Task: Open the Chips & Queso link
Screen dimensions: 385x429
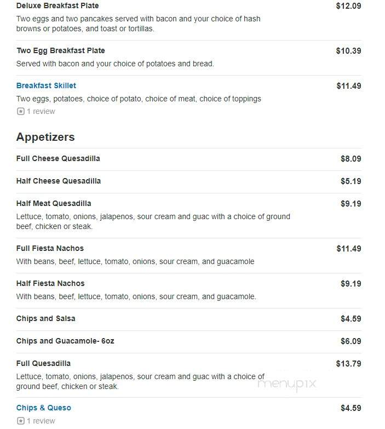Action: [x=44, y=408]
